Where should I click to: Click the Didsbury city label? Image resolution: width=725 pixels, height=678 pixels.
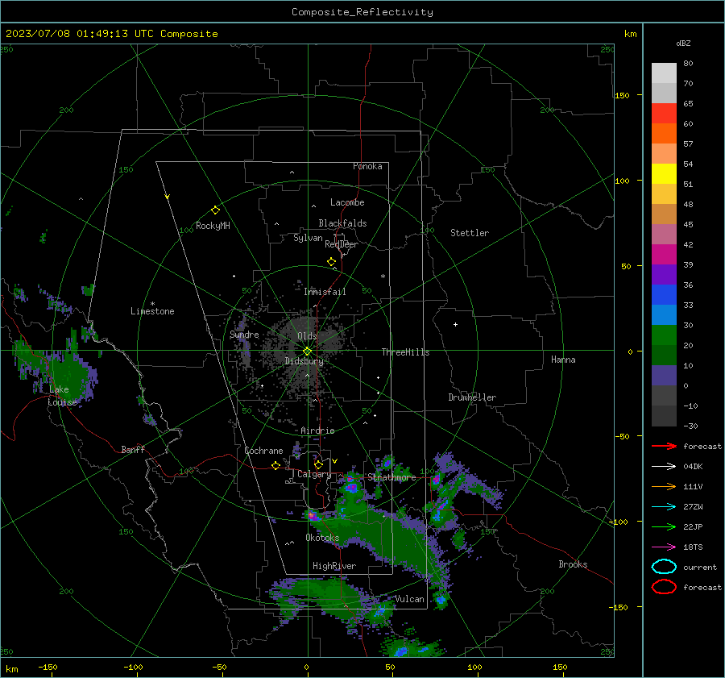pos(304,361)
